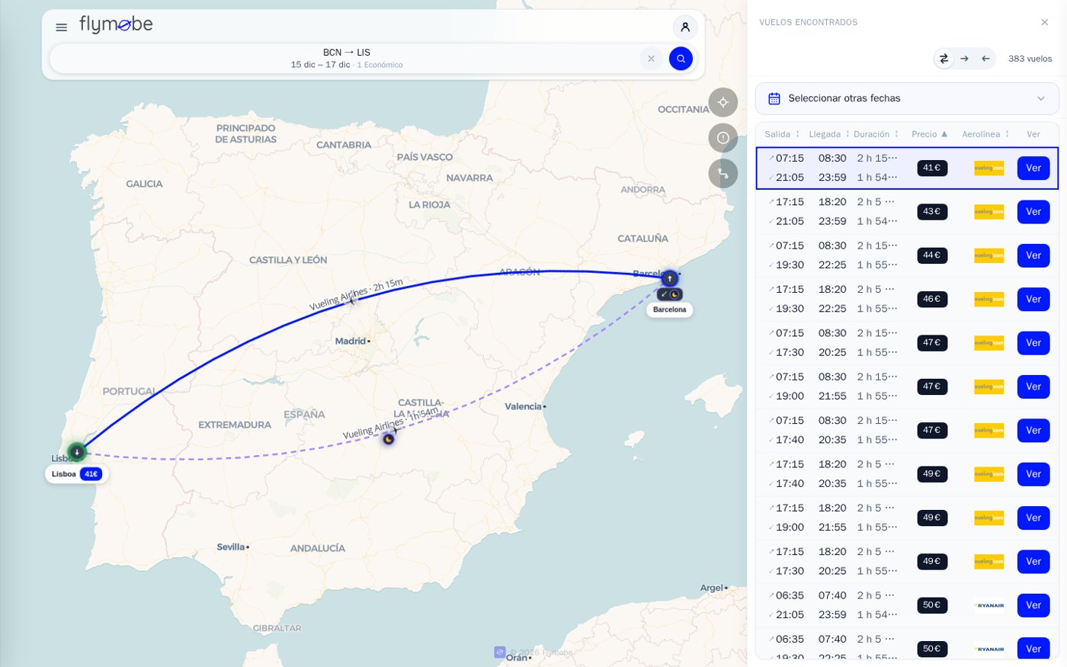This screenshot has height=667, width=1067.
Task: Sort flights by Precio column
Action: click(x=930, y=134)
